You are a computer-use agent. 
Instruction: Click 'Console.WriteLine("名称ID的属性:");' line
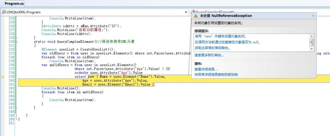coord(75,30)
